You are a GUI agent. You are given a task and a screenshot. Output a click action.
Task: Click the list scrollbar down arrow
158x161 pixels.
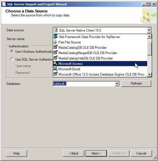(149, 75)
